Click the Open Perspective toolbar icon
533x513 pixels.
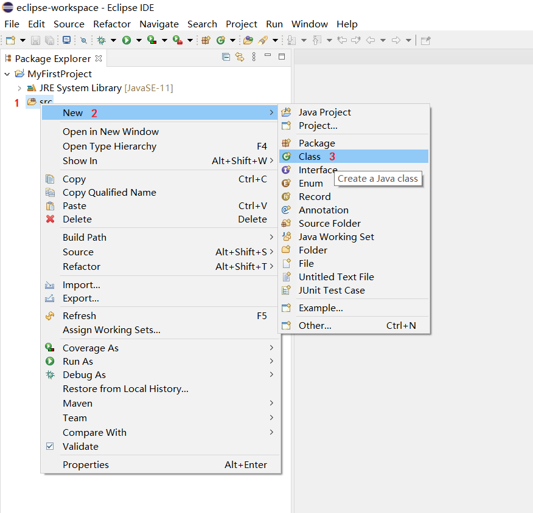[425, 41]
